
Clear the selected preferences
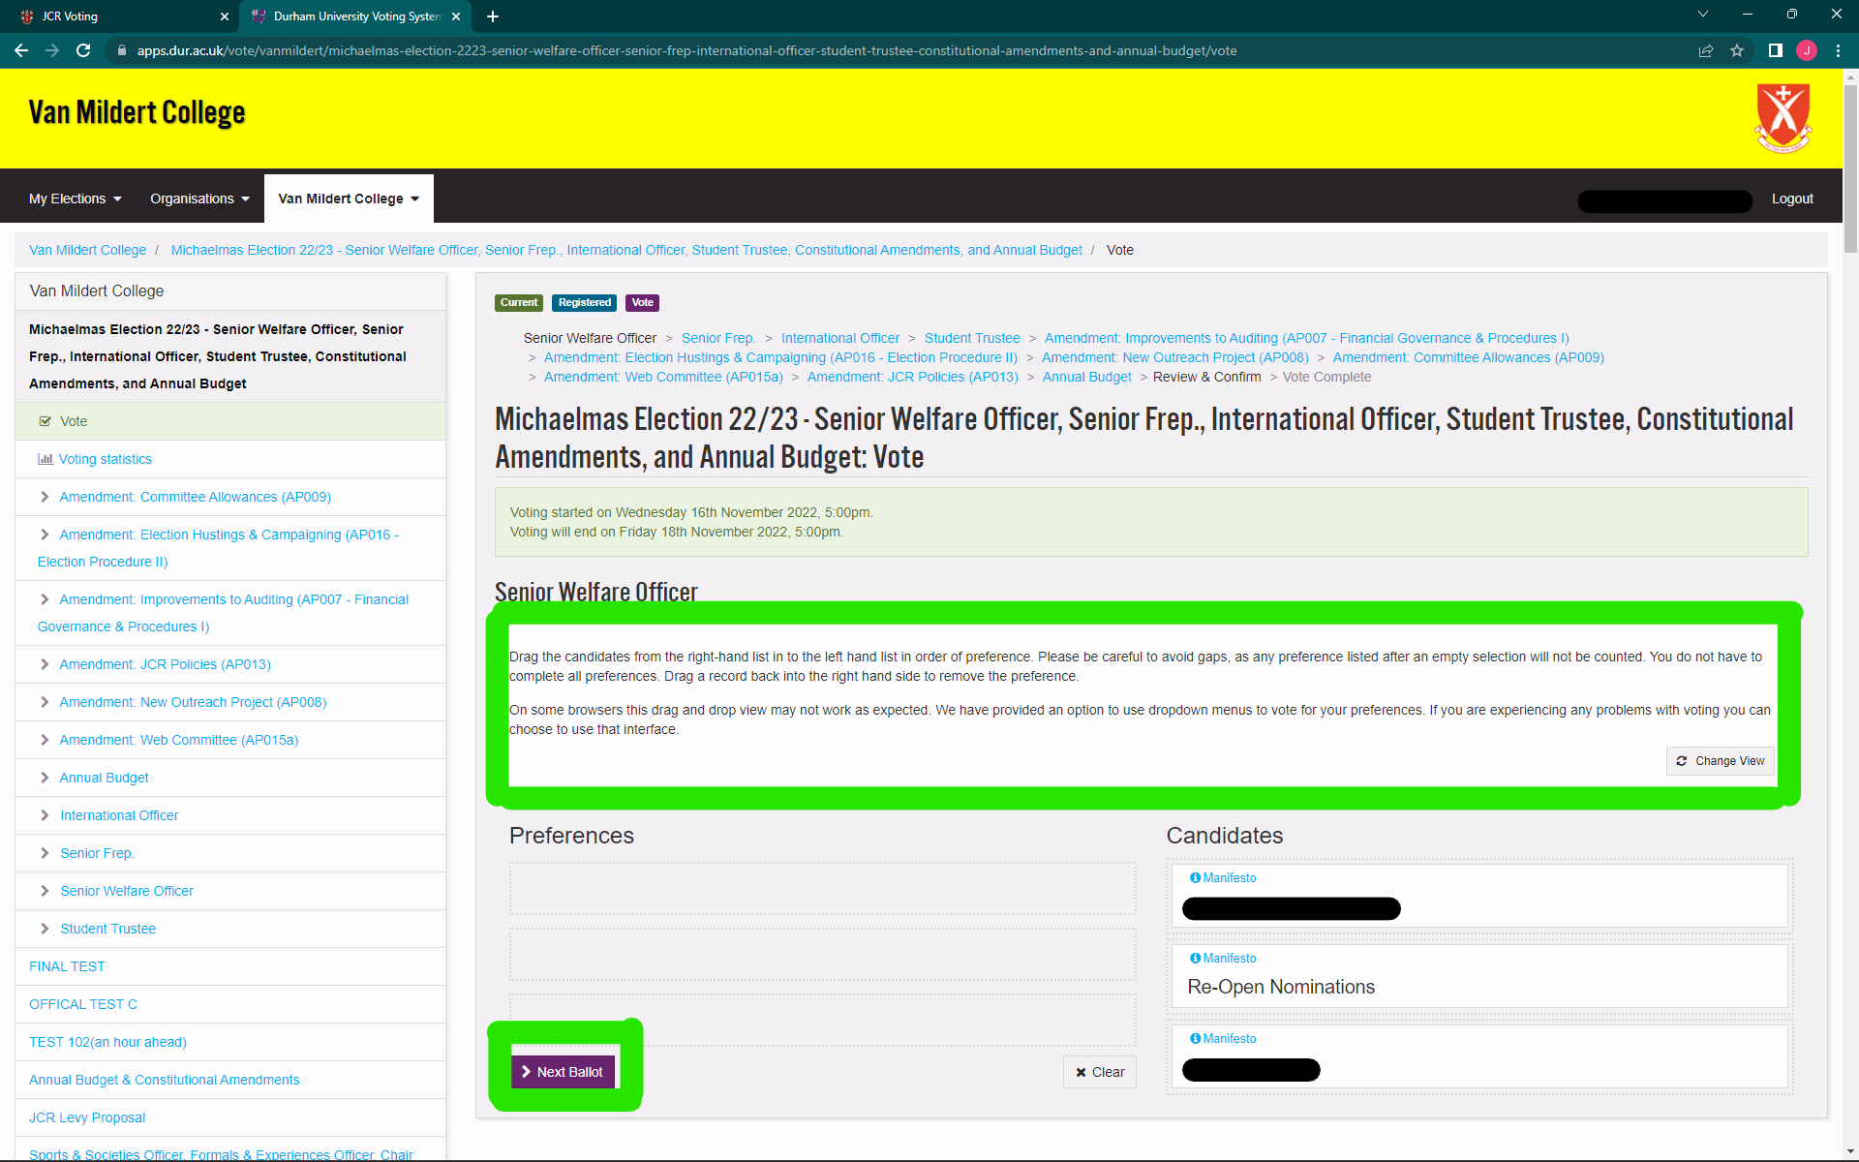[1100, 1072]
